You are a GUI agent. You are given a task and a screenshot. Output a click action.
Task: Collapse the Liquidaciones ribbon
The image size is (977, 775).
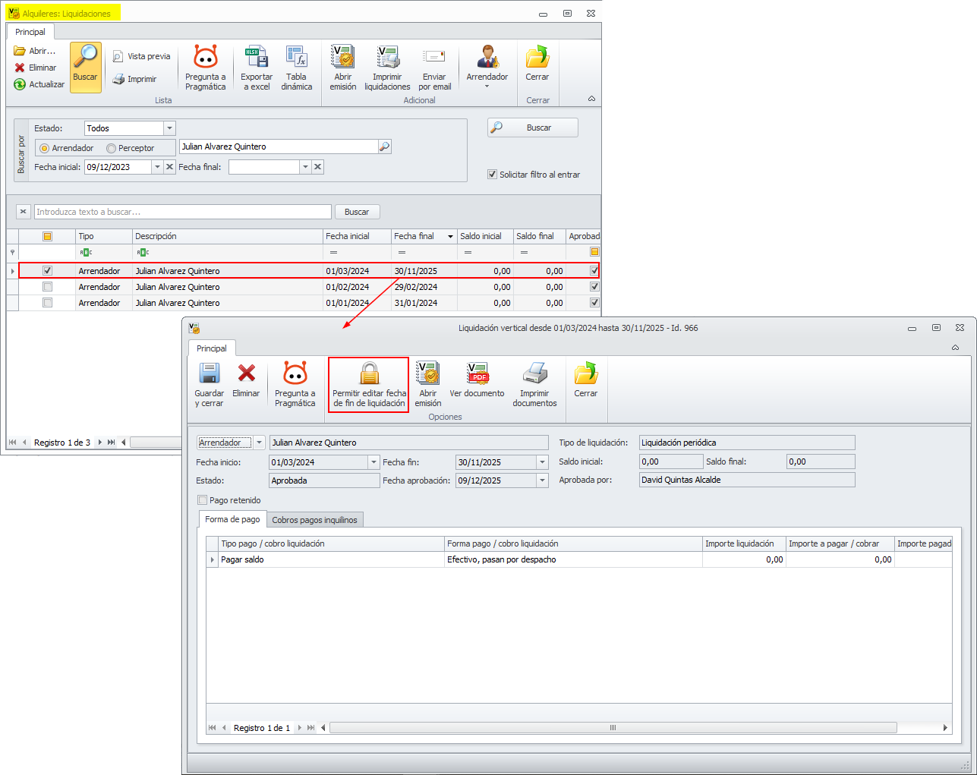tap(591, 99)
